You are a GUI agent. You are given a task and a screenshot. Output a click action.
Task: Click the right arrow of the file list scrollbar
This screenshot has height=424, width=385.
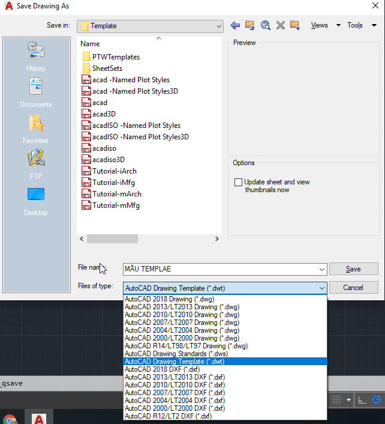click(x=217, y=239)
